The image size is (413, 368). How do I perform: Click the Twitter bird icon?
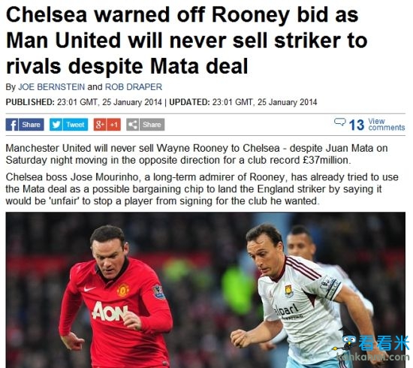(x=56, y=125)
